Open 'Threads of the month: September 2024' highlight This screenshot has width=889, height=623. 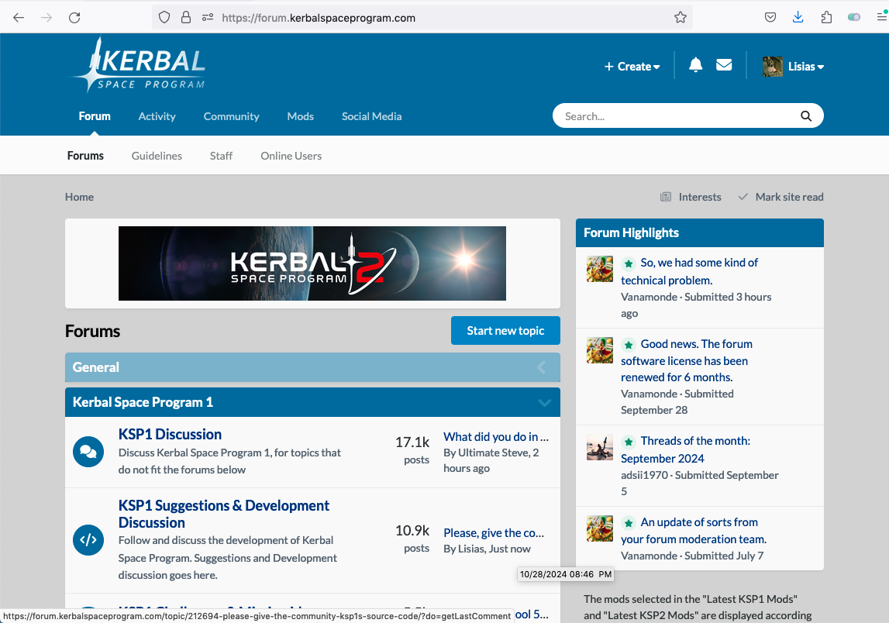tap(685, 449)
